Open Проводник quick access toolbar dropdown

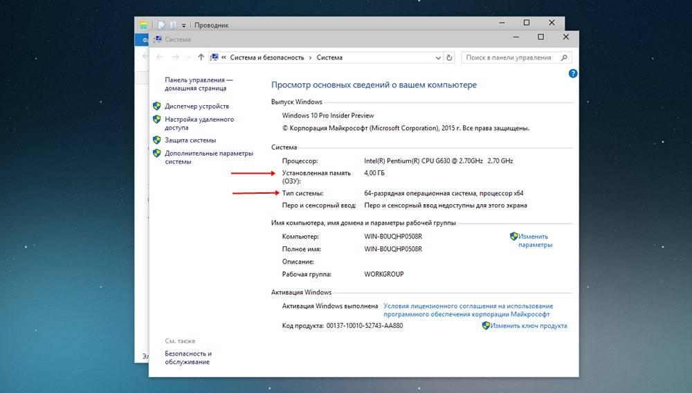pyautogui.click(x=184, y=26)
